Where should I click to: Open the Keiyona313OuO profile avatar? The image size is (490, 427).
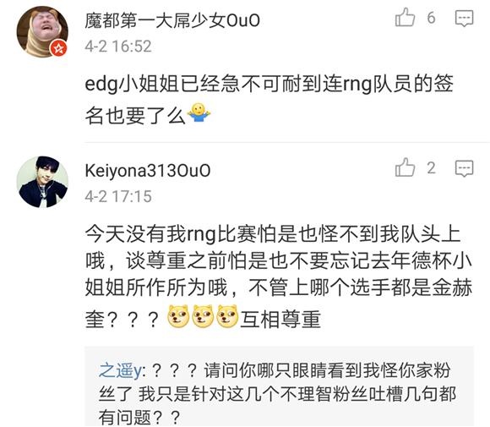click(42, 182)
